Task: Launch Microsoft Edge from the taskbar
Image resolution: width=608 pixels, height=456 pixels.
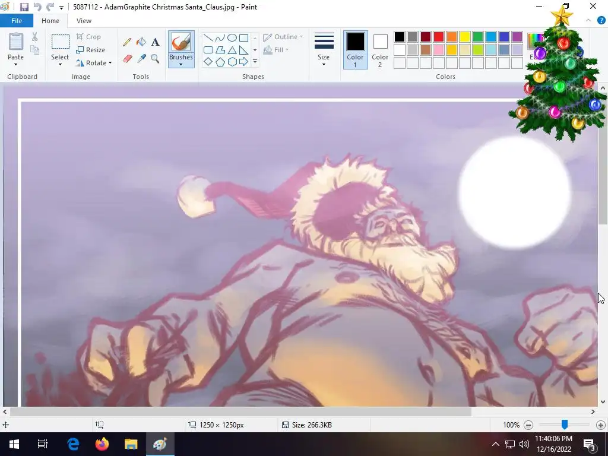Action: [73, 444]
